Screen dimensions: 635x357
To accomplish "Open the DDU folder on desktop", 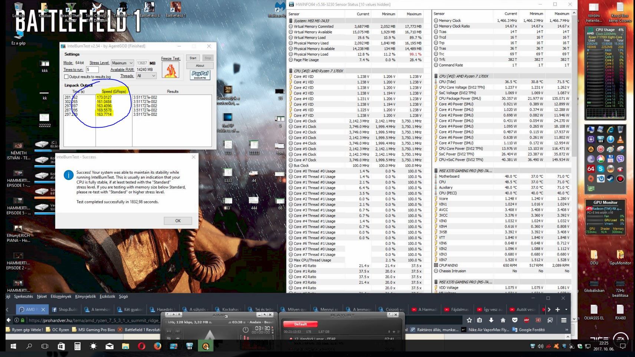I will click(594, 258).
